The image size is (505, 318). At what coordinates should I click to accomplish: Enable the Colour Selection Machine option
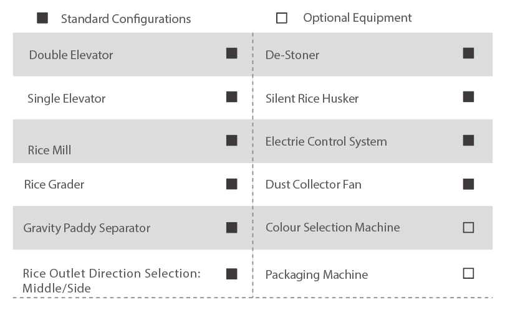pyautogui.click(x=468, y=228)
